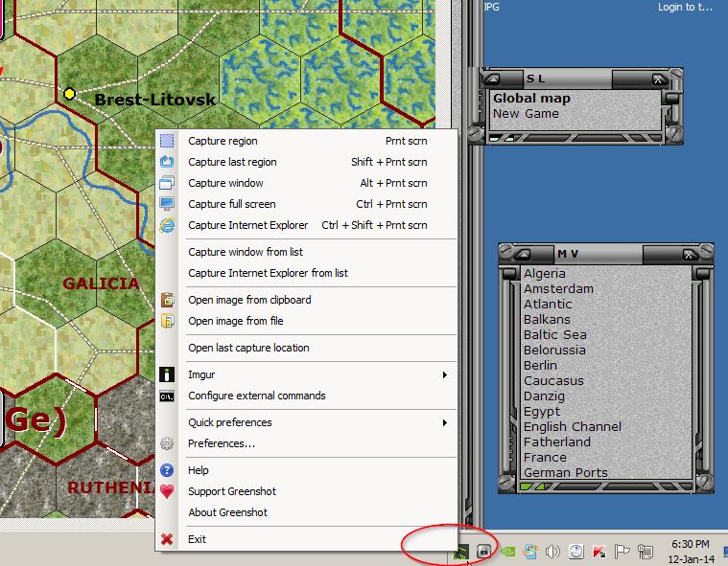728x566 pixels.
Task: Select Baltic Sea in the M V list
Action: coord(554,334)
